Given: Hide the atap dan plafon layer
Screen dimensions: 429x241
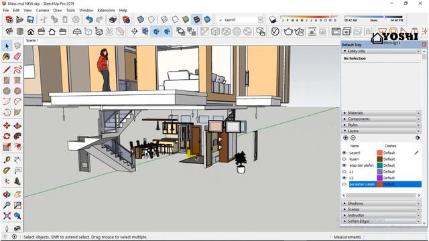Looking at the screenshot, I should coord(345,165).
